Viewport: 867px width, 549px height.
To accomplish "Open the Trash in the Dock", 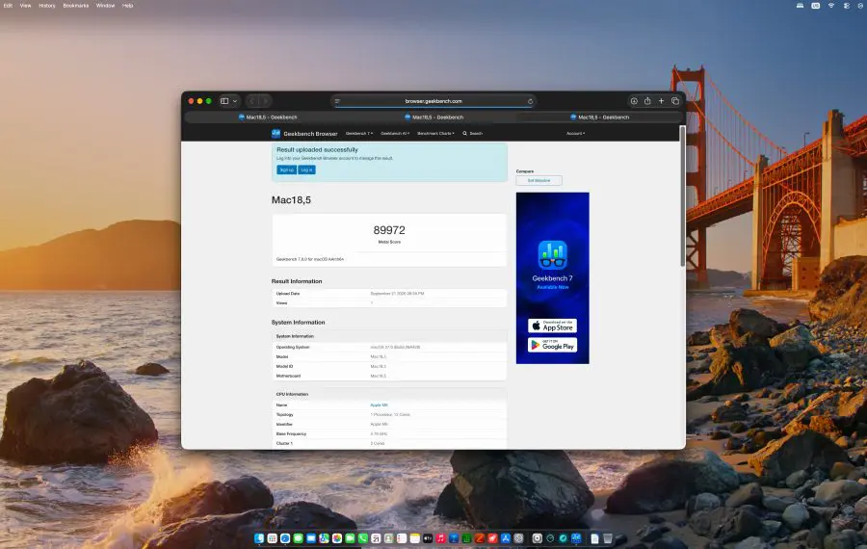I will point(608,538).
